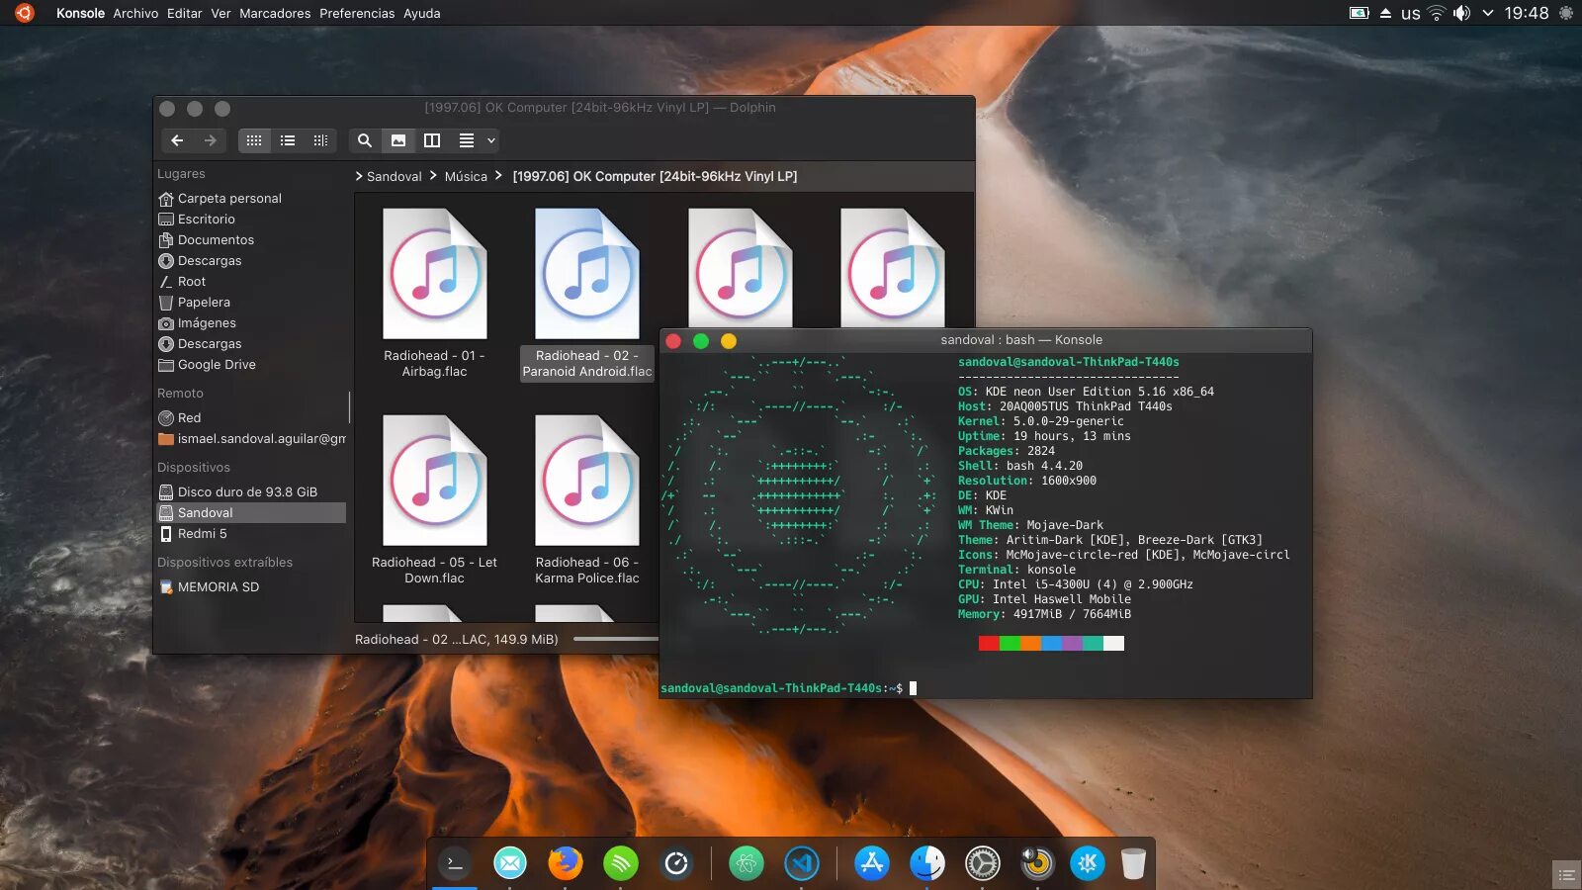Navigate to Sandoval in the breadcrumb bar

pos(395,176)
